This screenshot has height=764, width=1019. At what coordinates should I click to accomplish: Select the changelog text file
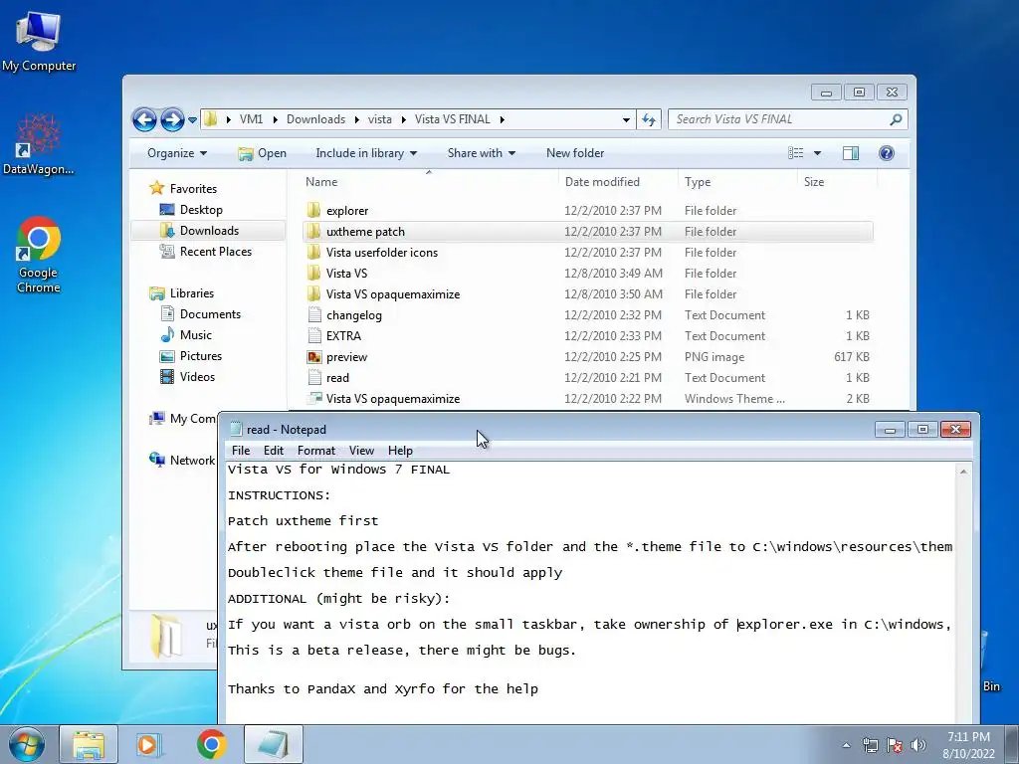pyautogui.click(x=587, y=315)
